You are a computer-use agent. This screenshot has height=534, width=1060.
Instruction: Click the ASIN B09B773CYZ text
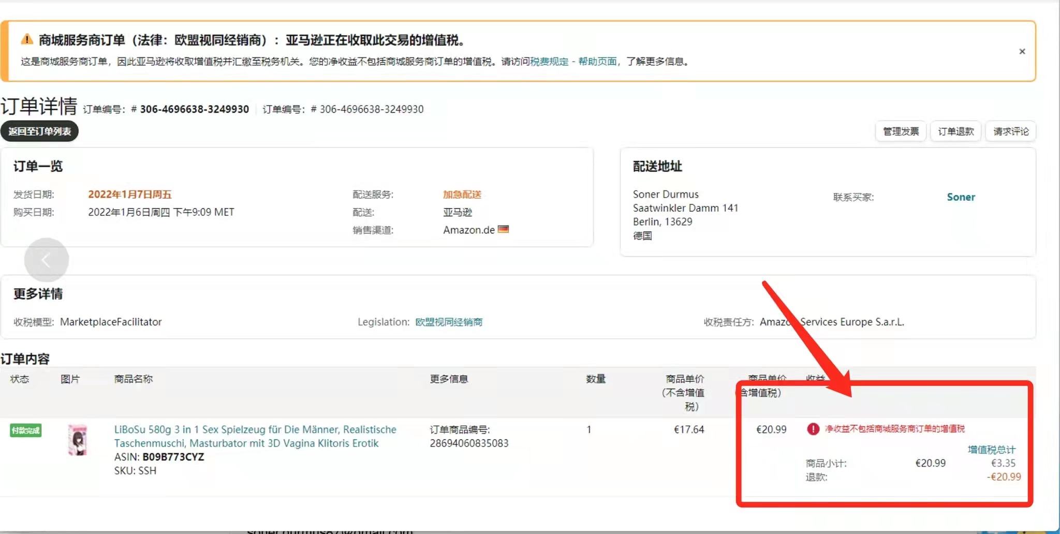(x=173, y=457)
